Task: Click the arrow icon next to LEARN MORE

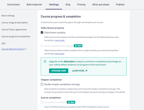Action: [x=86, y=71]
